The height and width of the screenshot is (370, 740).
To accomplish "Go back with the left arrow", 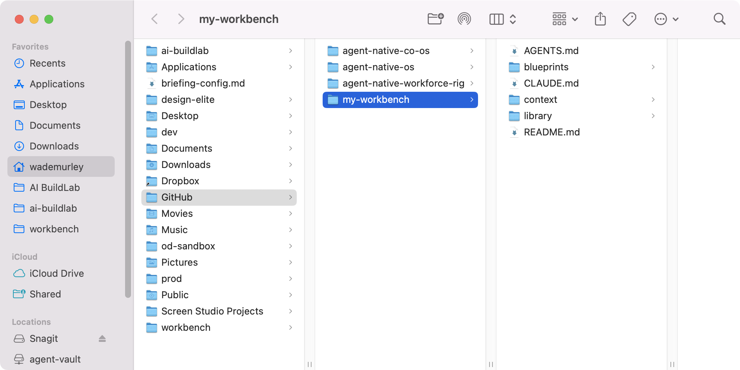I will pos(155,19).
